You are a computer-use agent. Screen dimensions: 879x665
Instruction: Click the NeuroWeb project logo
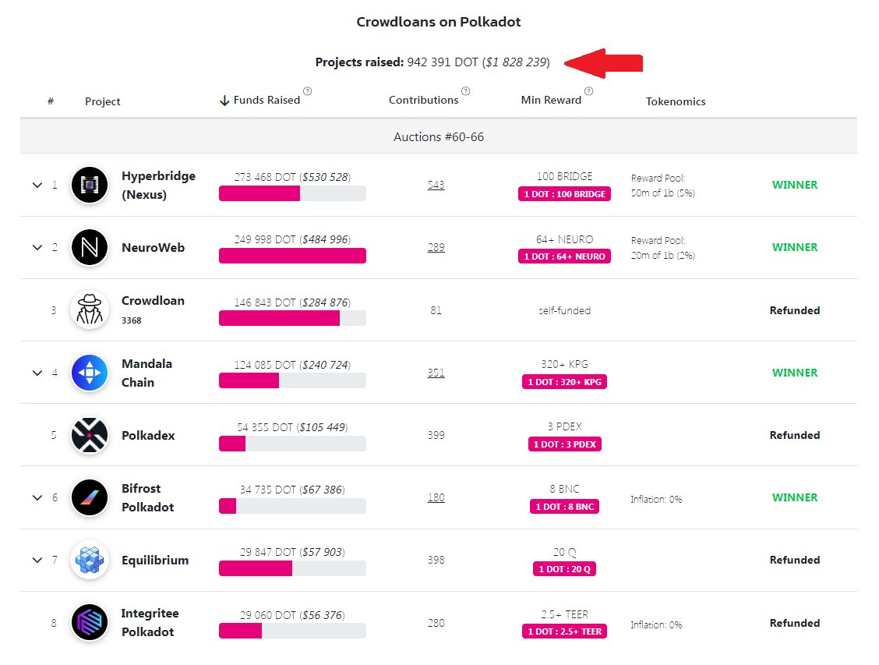point(89,248)
